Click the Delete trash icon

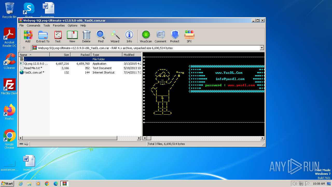coord(86,37)
